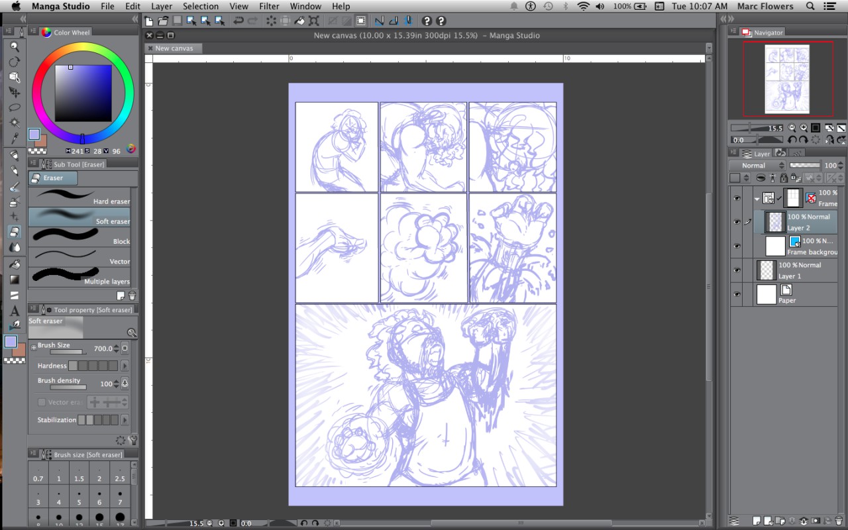
Task: Toggle Snap to Special Ruler in toolbar
Action: [394, 21]
